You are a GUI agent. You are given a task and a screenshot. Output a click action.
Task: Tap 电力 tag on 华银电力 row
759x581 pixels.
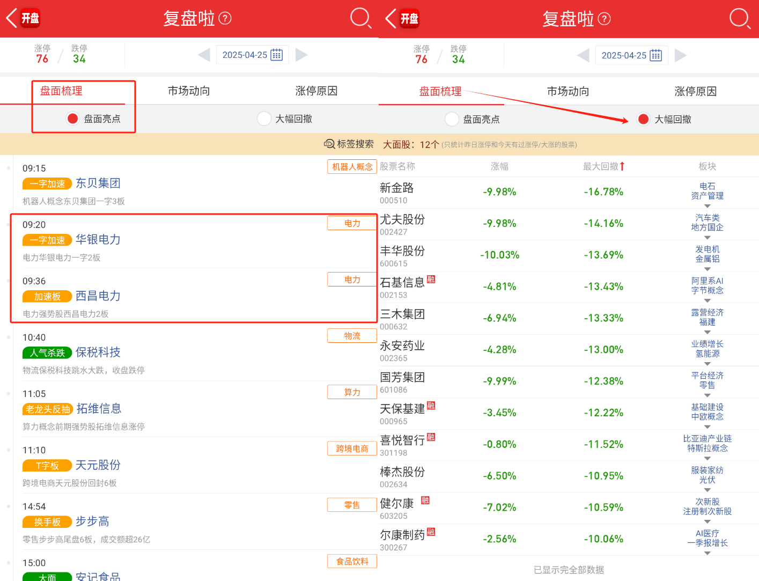click(x=352, y=223)
